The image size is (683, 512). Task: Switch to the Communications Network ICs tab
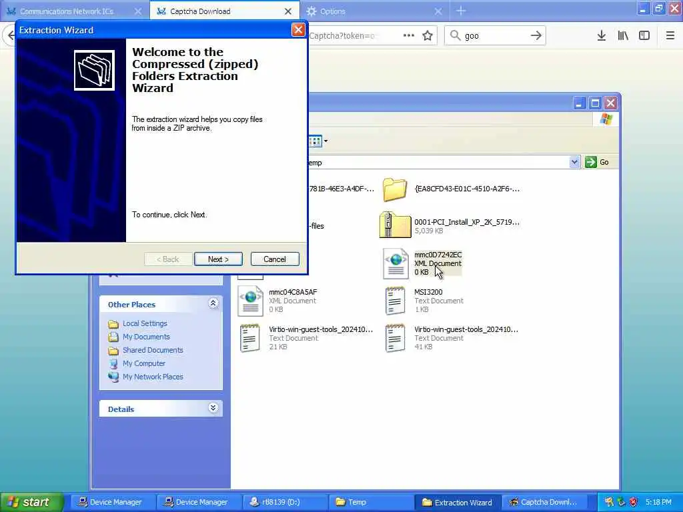67,11
